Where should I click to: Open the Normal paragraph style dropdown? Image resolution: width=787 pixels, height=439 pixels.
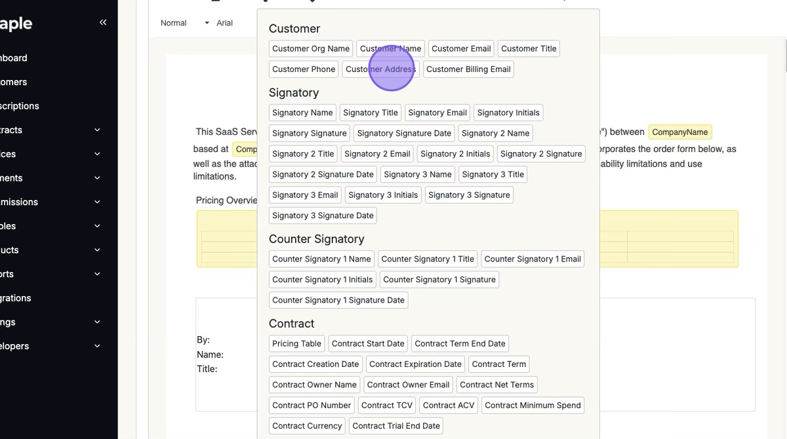click(x=184, y=23)
